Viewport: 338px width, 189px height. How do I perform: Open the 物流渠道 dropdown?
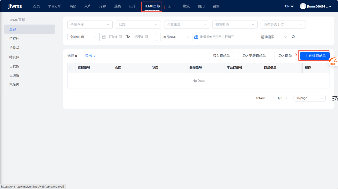coord(235,25)
